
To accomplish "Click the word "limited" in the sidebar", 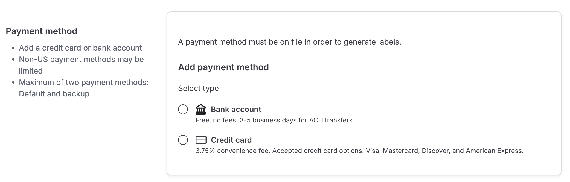I will [x=31, y=71].
